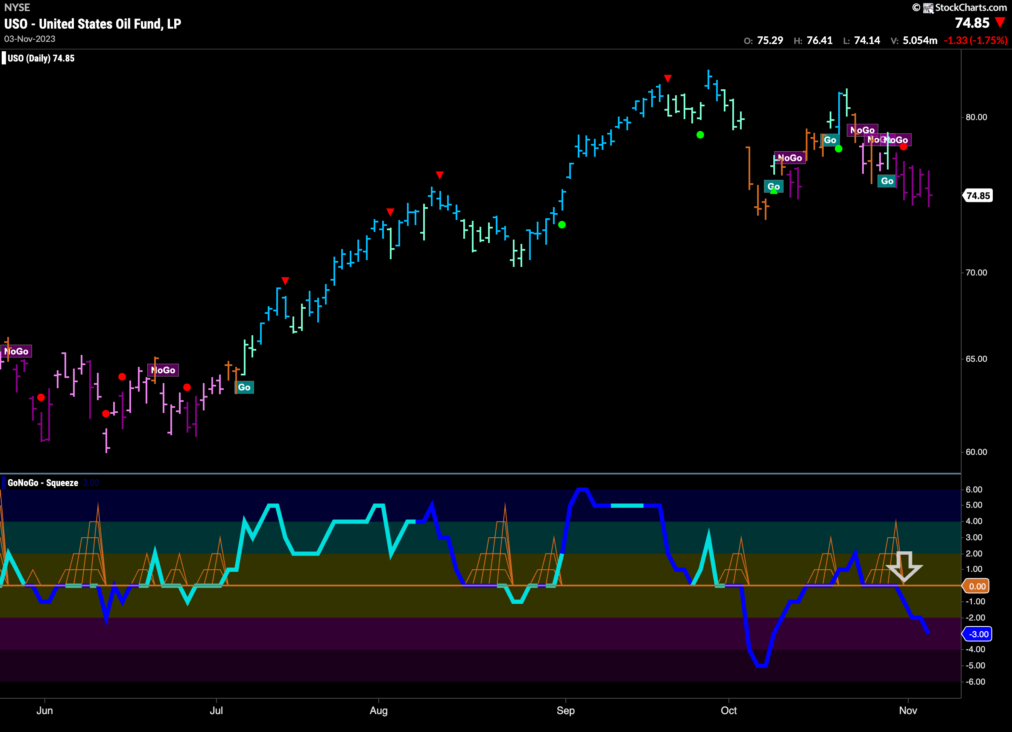Click the Aug label on time axis
Screen dimensions: 1012x732
(x=379, y=711)
